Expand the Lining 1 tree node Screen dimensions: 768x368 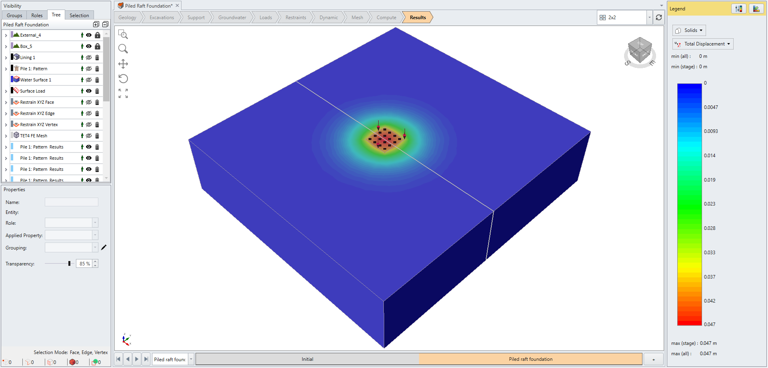click(6, 58)
